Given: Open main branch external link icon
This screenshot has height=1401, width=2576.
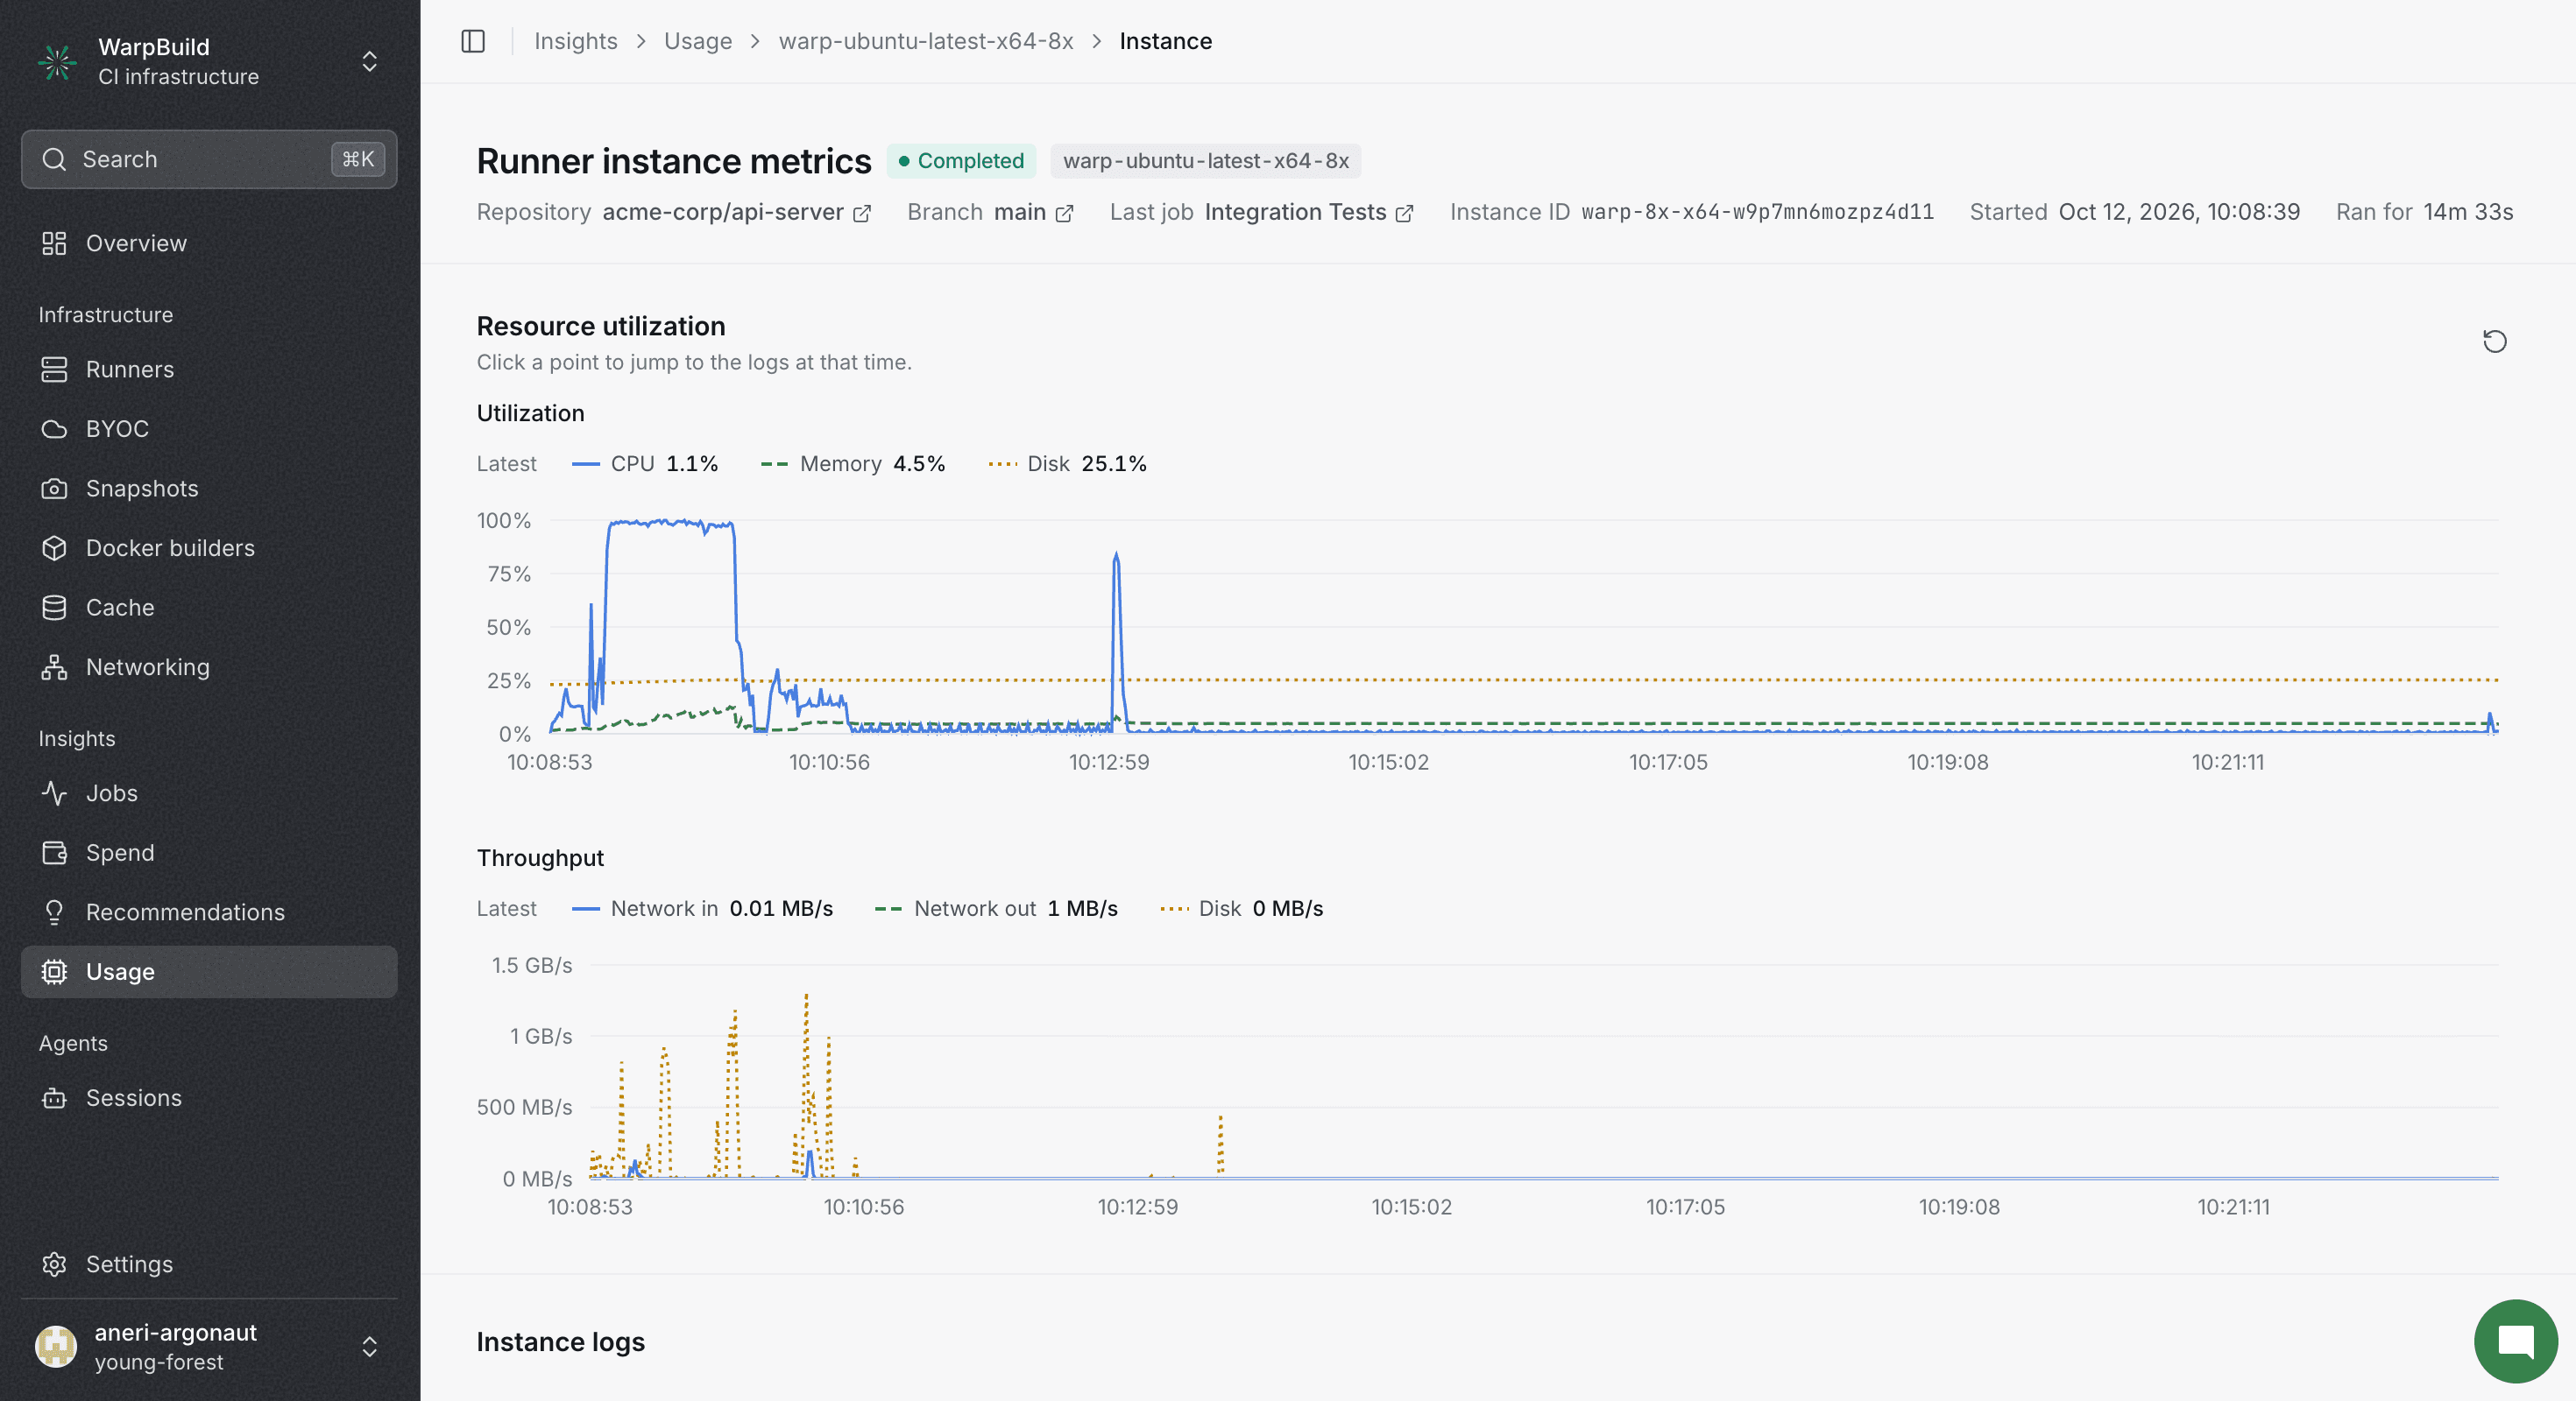Looking at the screenshot, I should [1064, 213].
